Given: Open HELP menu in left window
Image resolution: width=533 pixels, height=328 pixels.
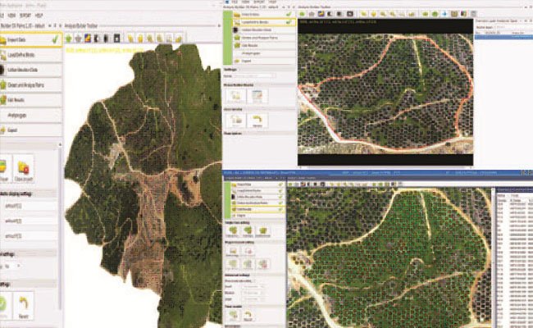Looking at the screenshot, I should [39, 16].
